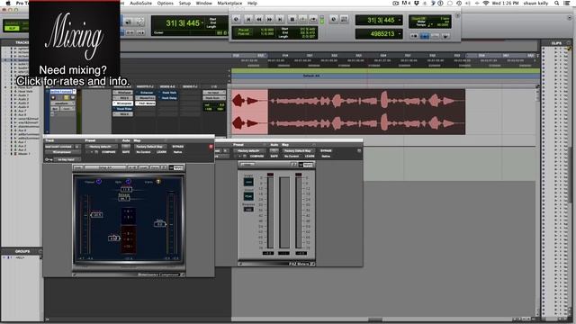
Task: Toggle BYPASS in the RCompressor plugin window
Action: tap(178, 147)
